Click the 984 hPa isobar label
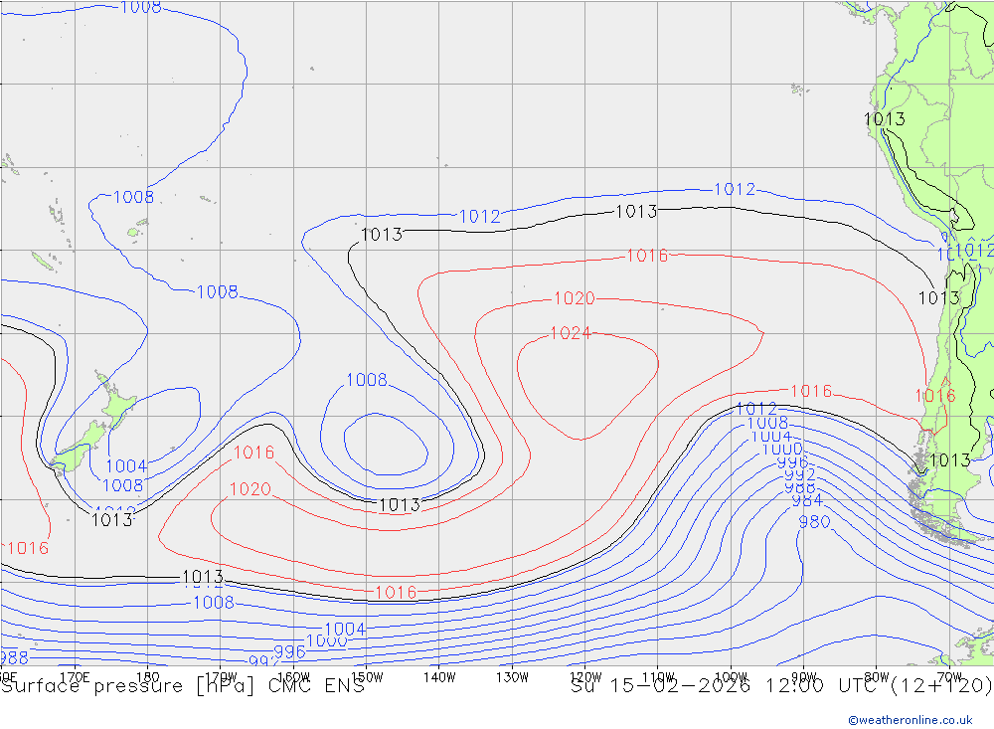Image resolution: width=994 pixels, height=729 pixels. click(807, 500)
